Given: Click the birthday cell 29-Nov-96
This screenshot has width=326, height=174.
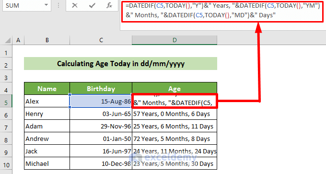Looking at the screenshot, I should [101, 126].
